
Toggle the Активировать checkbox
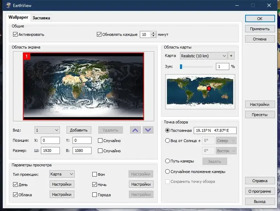pos(15,34)
